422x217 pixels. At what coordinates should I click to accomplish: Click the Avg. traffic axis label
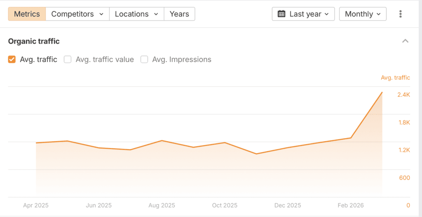click(x=395, y=78)
